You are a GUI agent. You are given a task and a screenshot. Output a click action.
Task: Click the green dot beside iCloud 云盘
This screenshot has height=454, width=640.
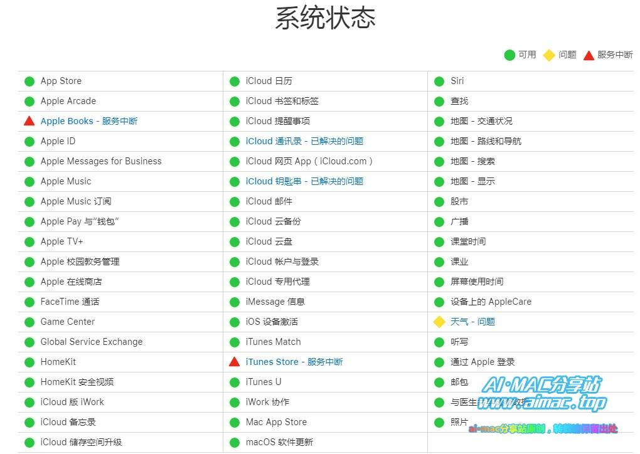tap(235, 242)
